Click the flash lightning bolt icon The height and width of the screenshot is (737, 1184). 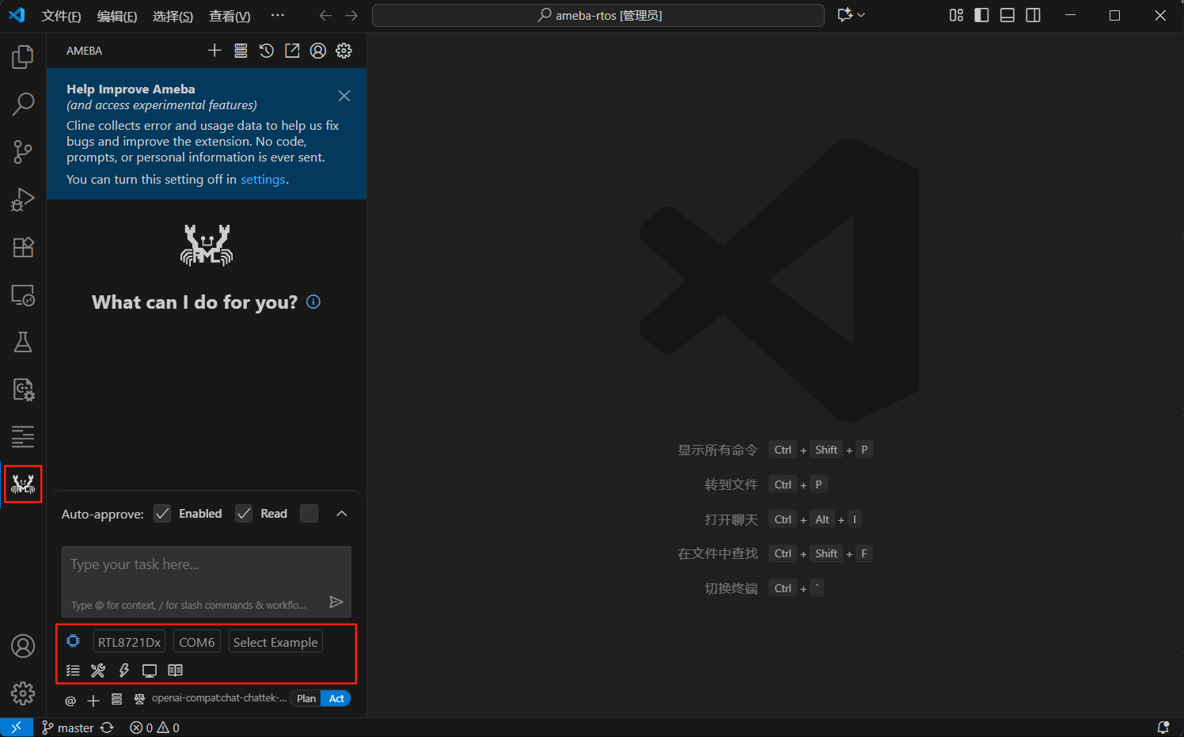(124, 671)
